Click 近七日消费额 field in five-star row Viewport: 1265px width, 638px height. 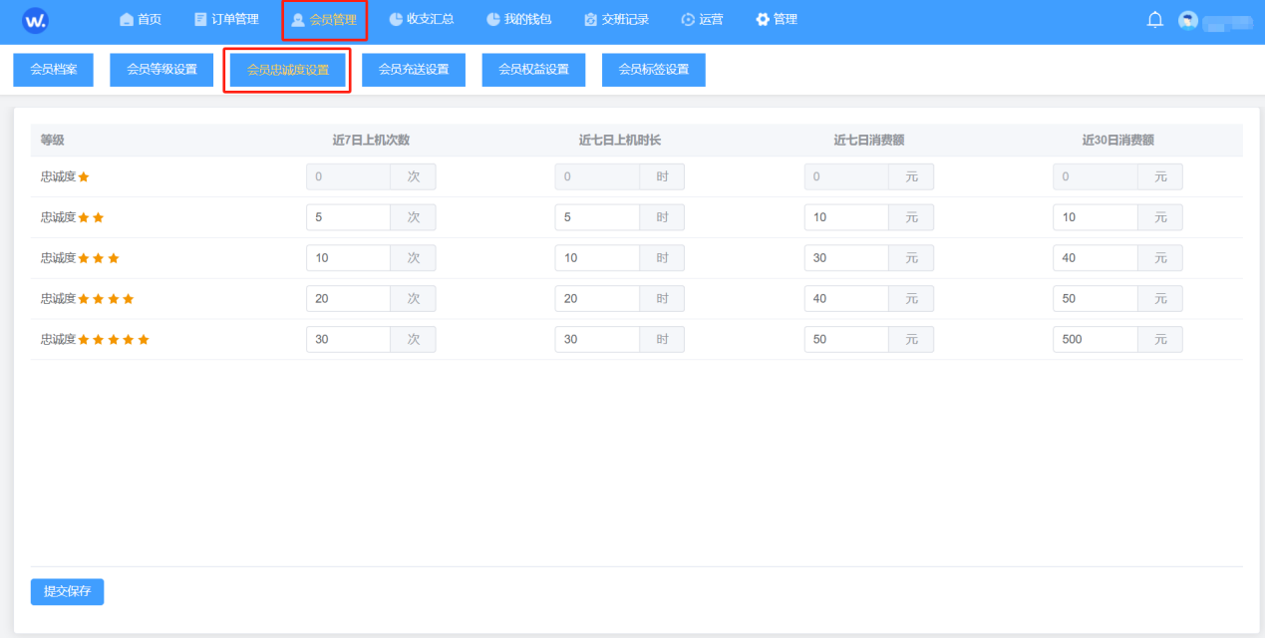point(846,340)
